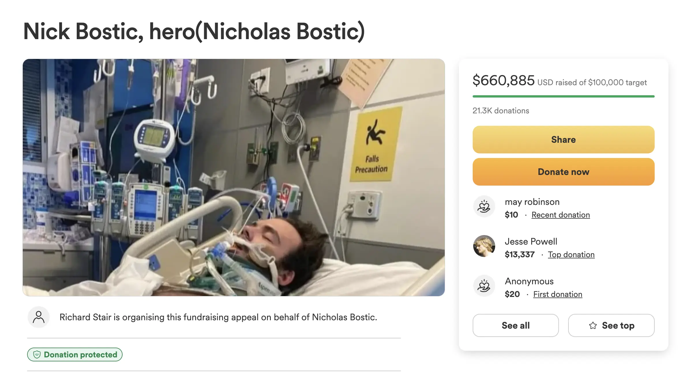Image resolution: width=691 pixels, height=385 pixels.
Task: Click the Richard Stair organiser text
Action: [x=218, y=317]
